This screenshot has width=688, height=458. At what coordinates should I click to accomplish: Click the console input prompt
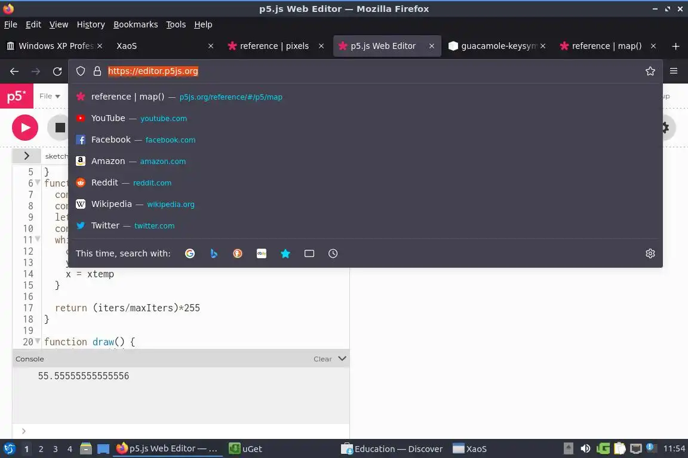coord(181,431)
